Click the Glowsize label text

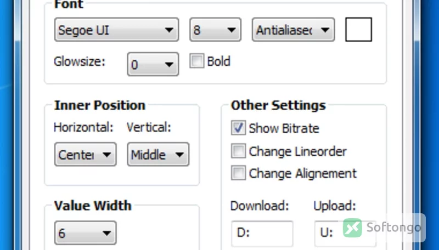point(79,61)
